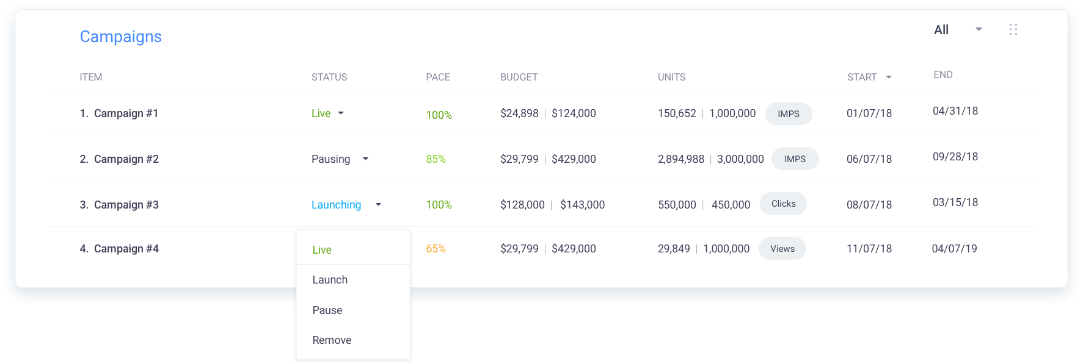Open Campaign #2 Pausing status dropdown
The image size is (1083, 364).
pyautogui.click(x=365, y=159)
